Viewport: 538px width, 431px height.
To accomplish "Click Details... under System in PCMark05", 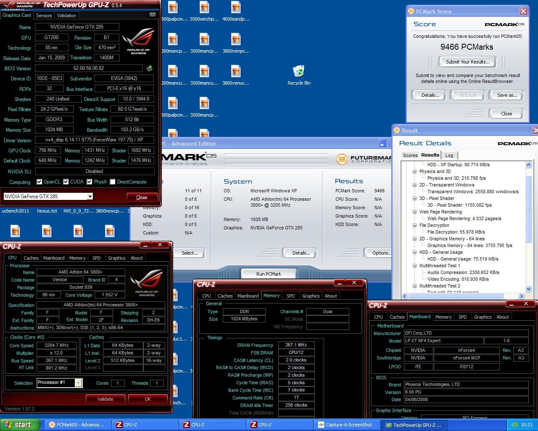I will point(301,253).
